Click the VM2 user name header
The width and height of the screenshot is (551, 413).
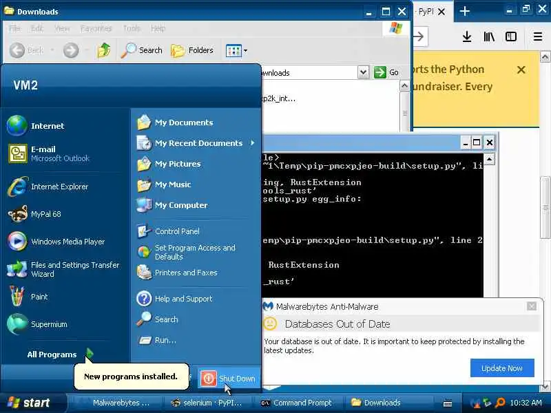click(x=25, y=85)
